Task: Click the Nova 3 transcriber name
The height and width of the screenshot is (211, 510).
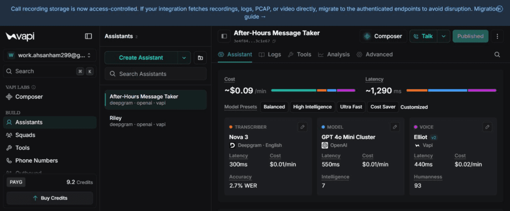Action: coord(239,137)
